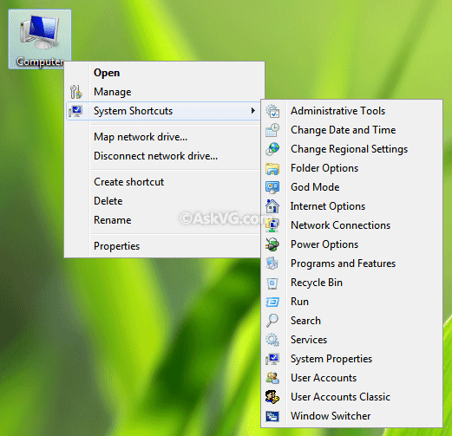Select Manage in the context menu
Viewport: 452px width, 436px height.
164,92
